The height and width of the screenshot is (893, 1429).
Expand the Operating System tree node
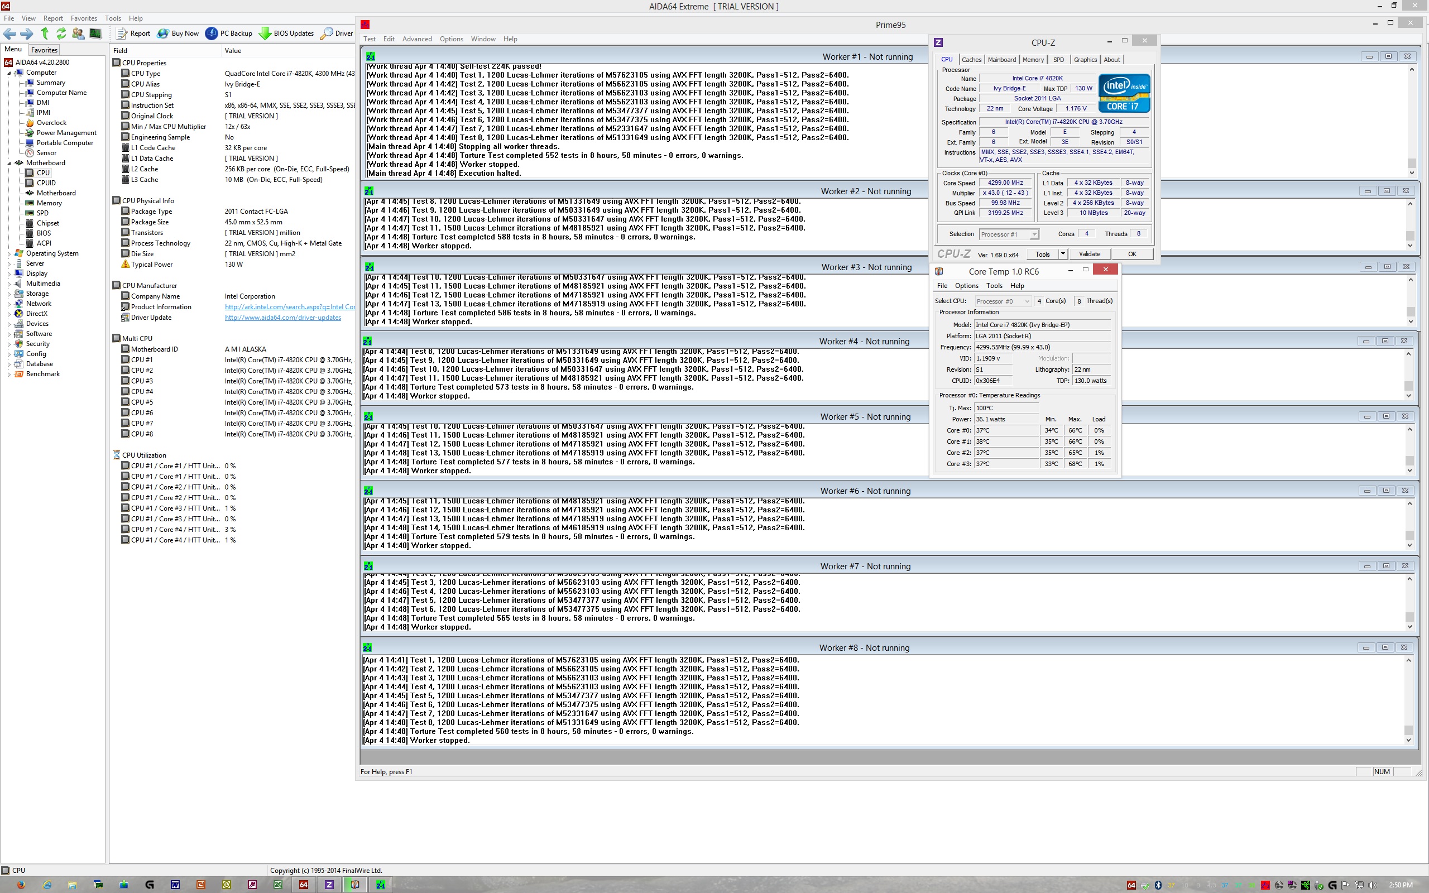pos(9,254)
